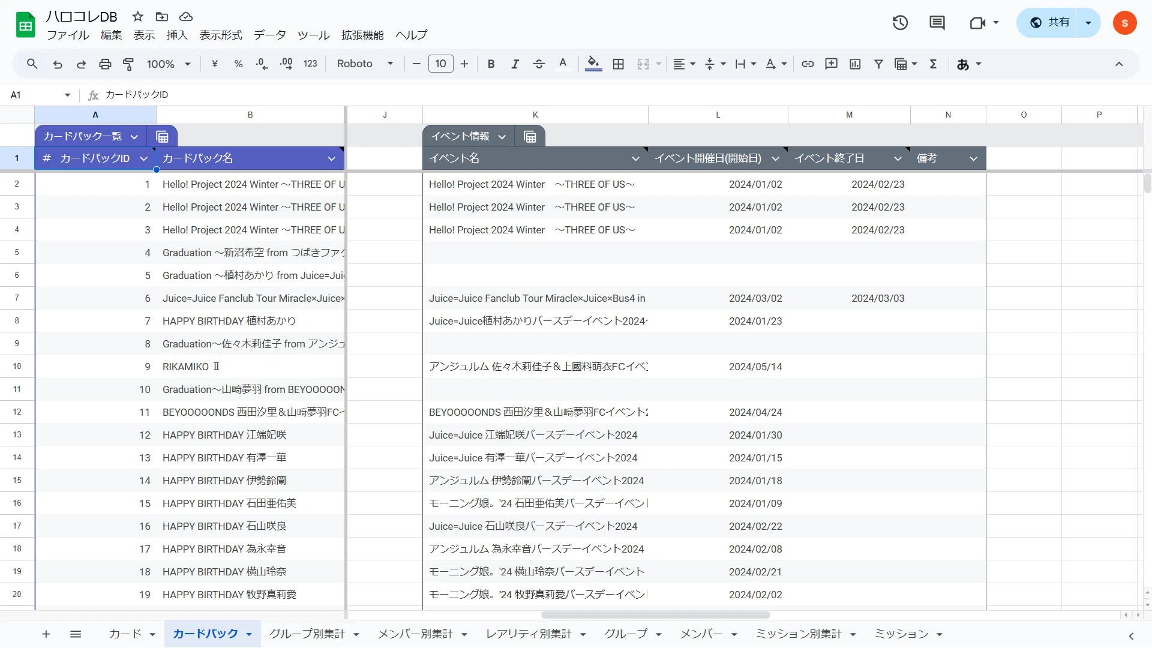
Task: Open Google Sheets home icon
Action: [x=25, y=25]
